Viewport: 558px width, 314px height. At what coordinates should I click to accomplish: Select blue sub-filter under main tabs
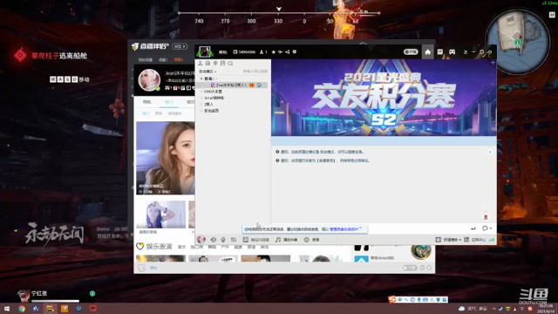click(146, 113)
